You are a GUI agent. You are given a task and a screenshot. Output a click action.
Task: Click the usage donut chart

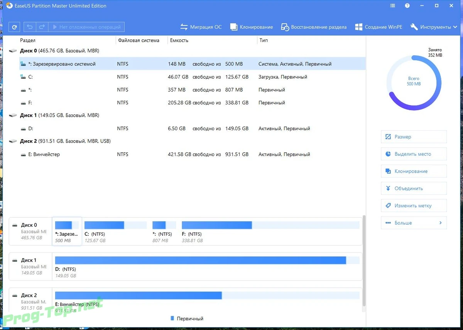coord(414,83)
